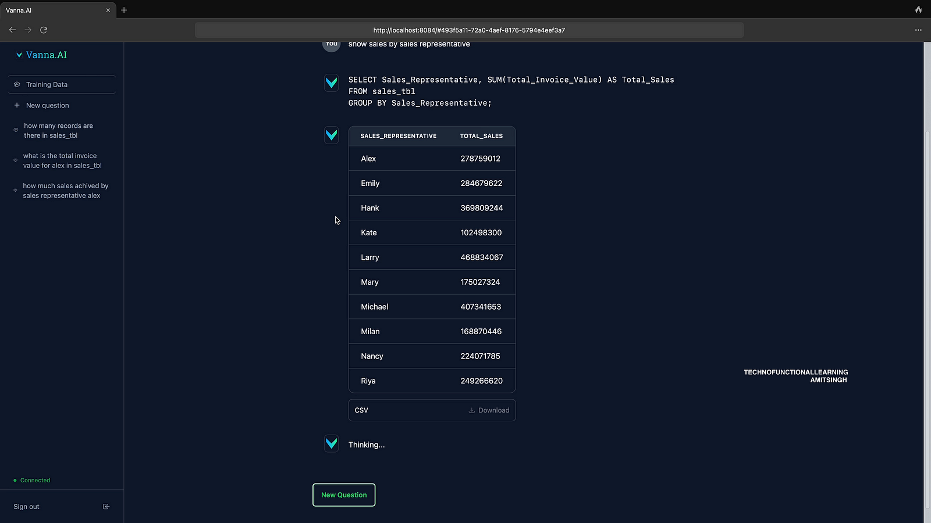
Task: Click the Vanna avatar next to SQL query
Action: (x=331, y=83)
